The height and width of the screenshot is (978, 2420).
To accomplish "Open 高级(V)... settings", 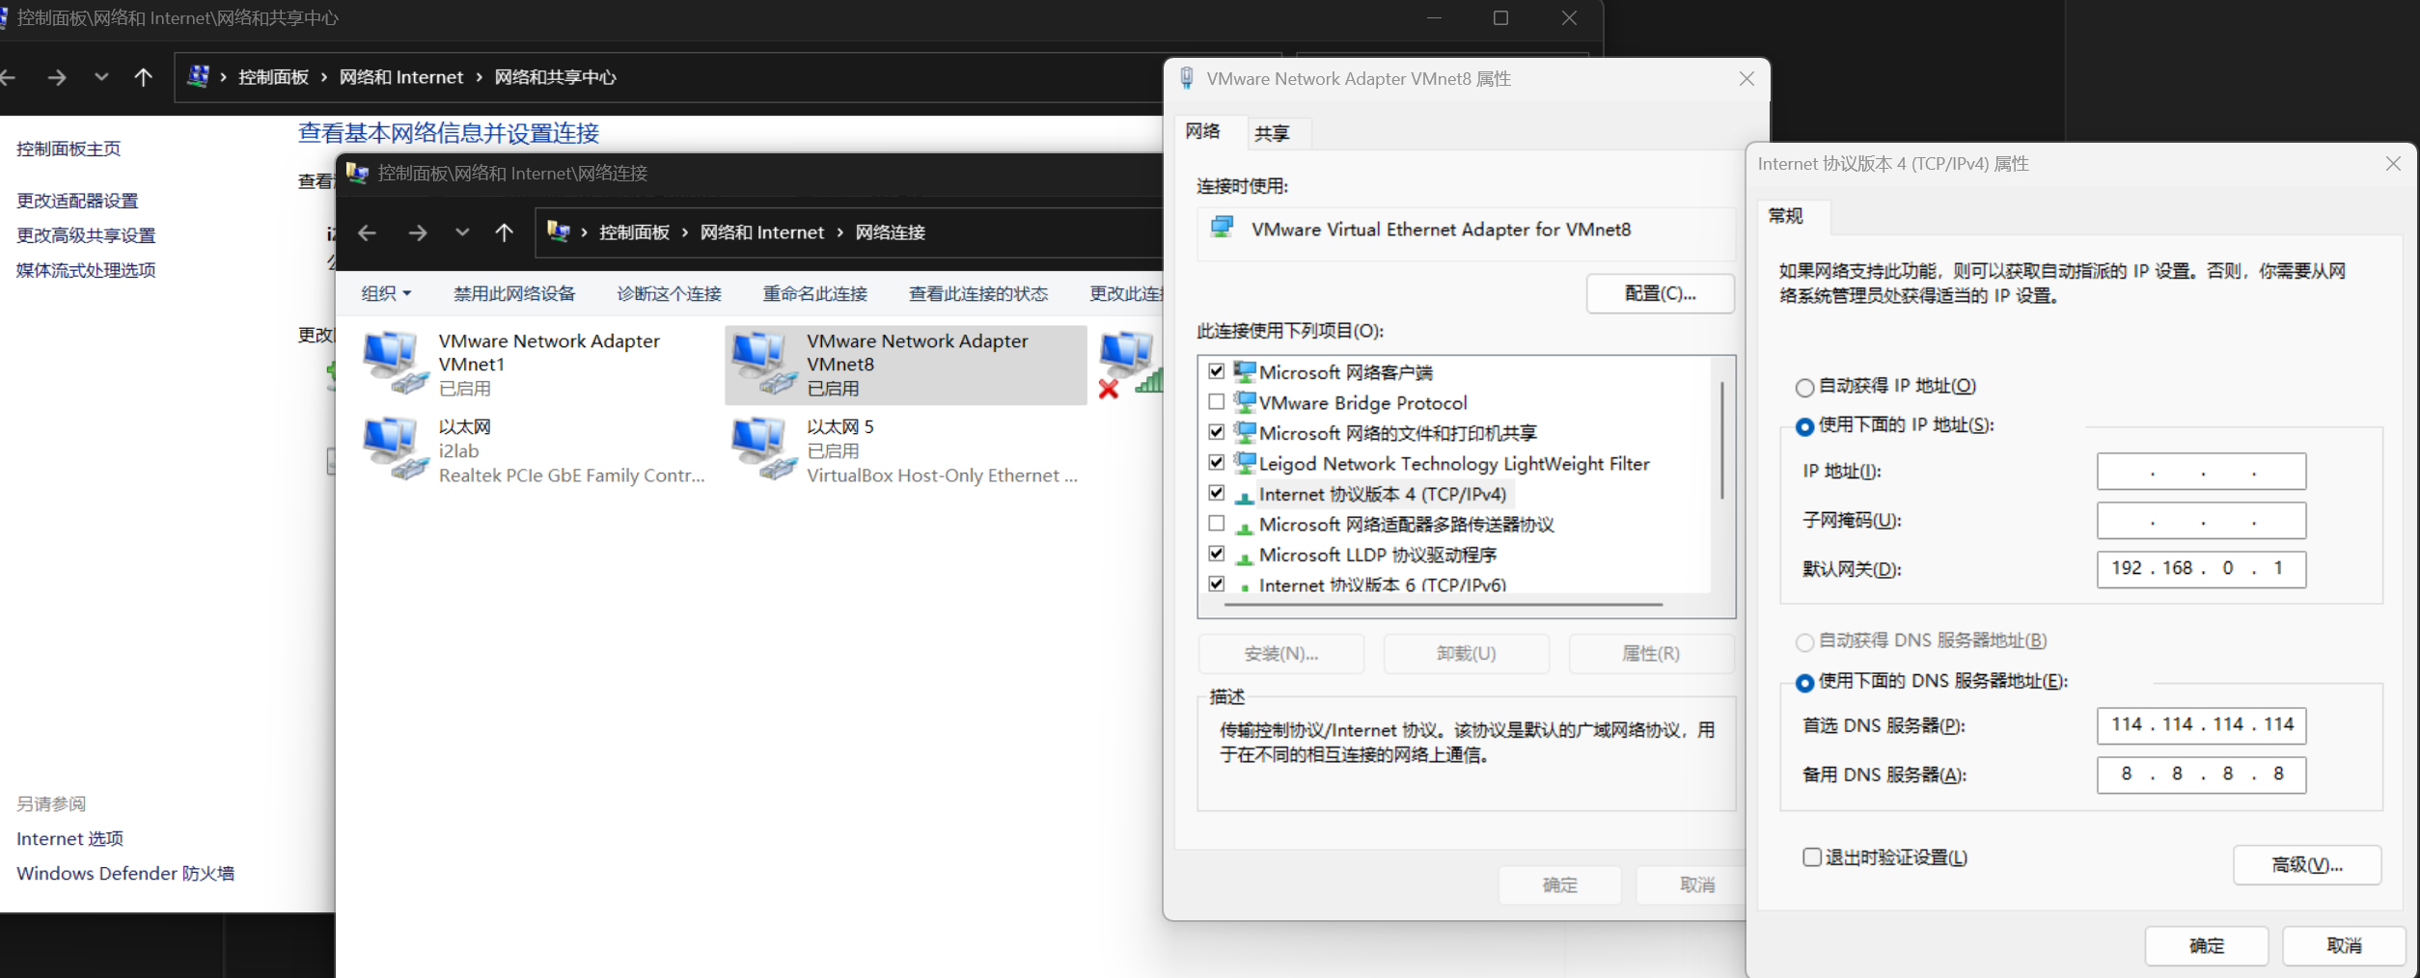I will [2307, 865].
